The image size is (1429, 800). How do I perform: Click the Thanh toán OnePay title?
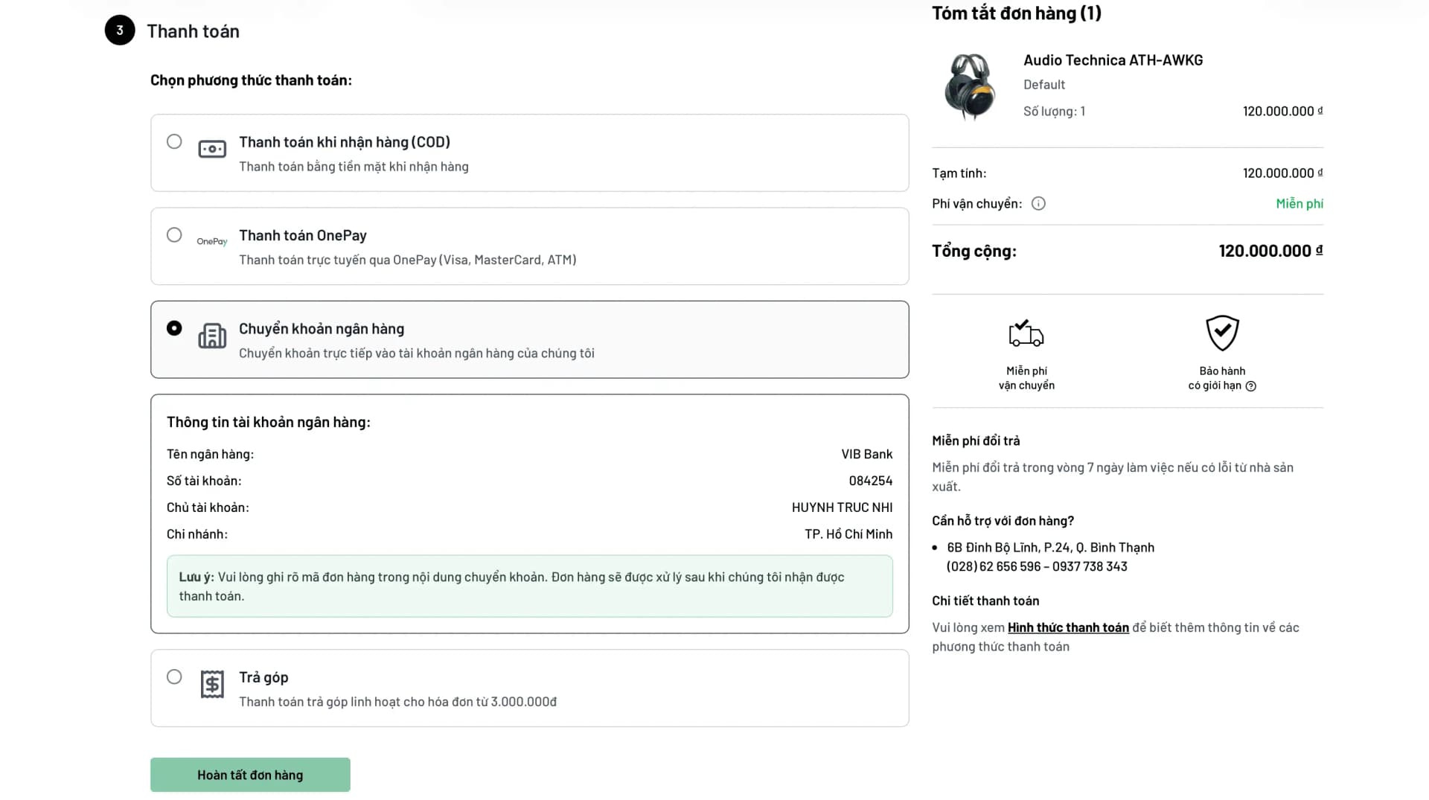click(303, 235)
